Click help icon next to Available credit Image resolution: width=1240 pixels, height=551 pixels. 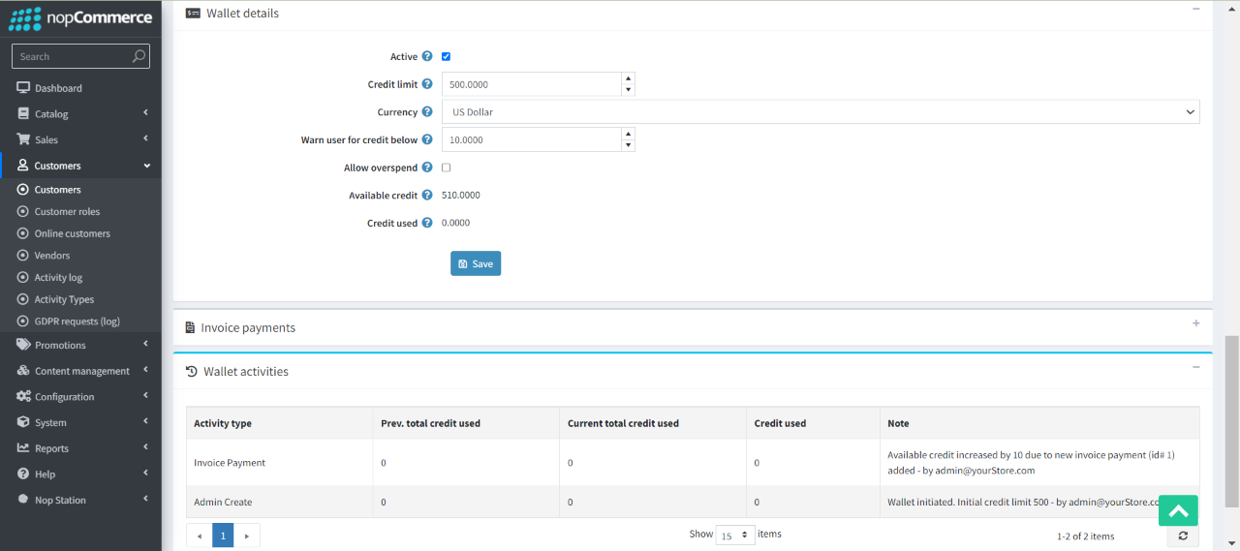click(x=427, y=196)
